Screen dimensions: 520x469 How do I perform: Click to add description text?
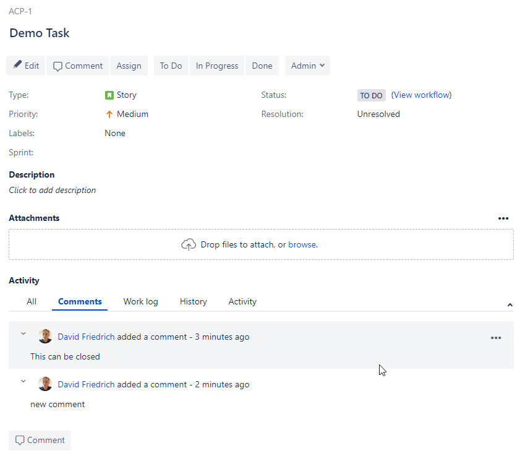pos(53,190)
